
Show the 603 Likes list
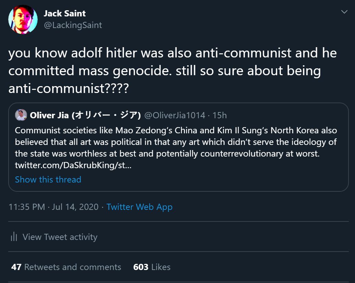pos(152,267)
